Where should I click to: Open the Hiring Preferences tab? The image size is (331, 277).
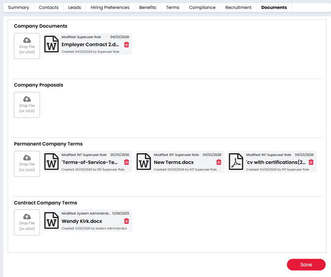coord(110,7)
